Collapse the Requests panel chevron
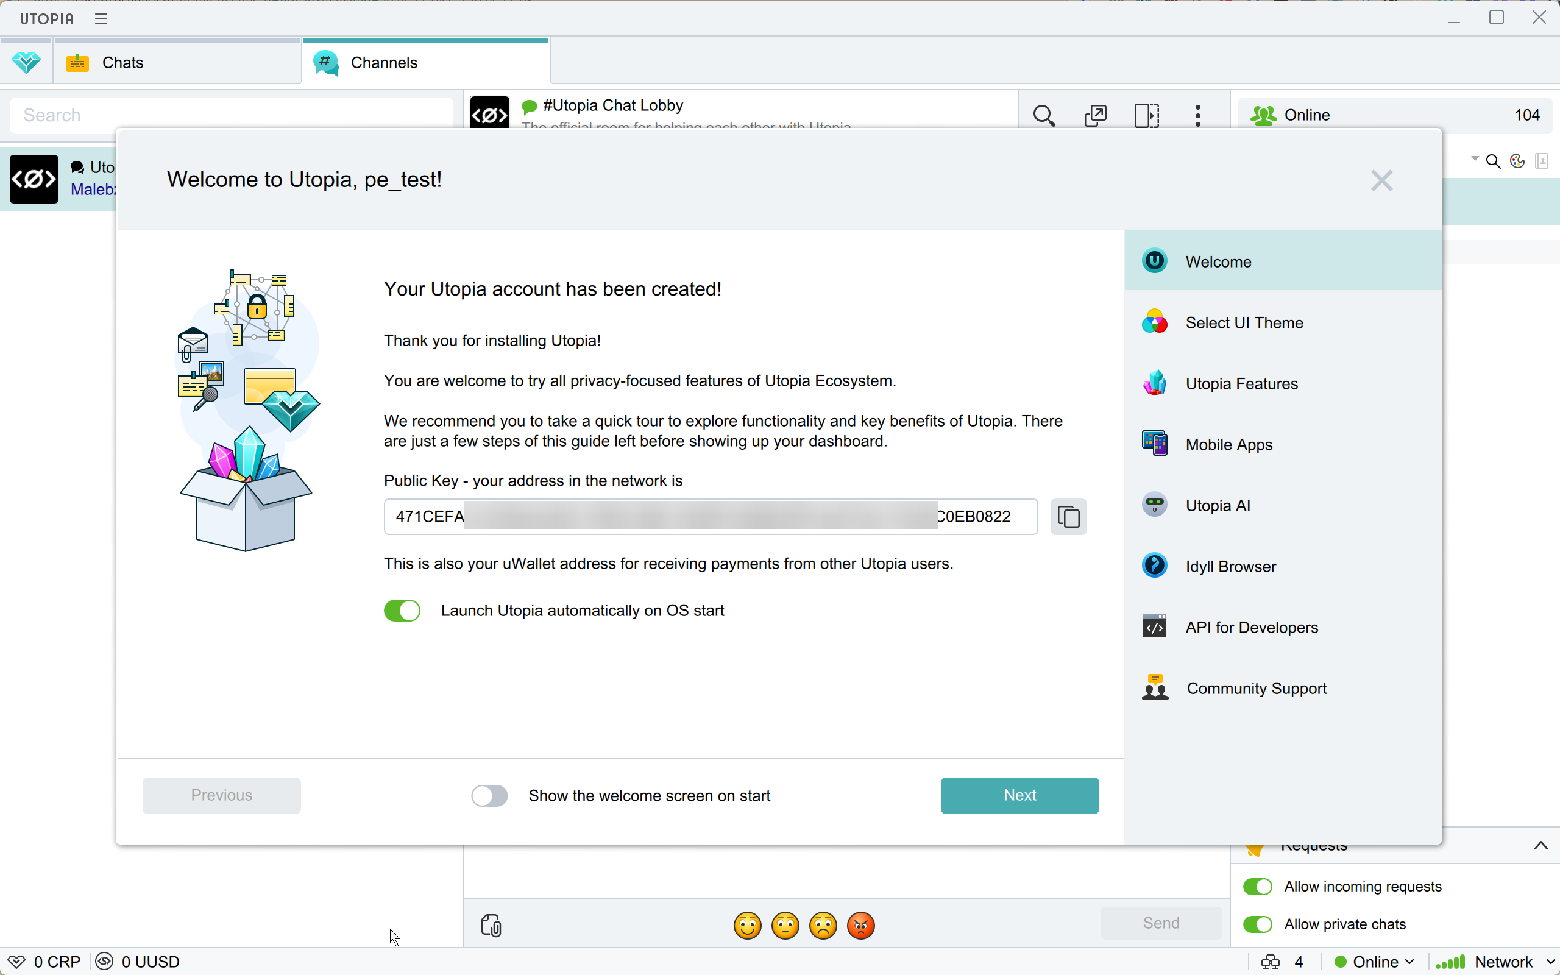Screen dimensions: 1560x975 1540,845
